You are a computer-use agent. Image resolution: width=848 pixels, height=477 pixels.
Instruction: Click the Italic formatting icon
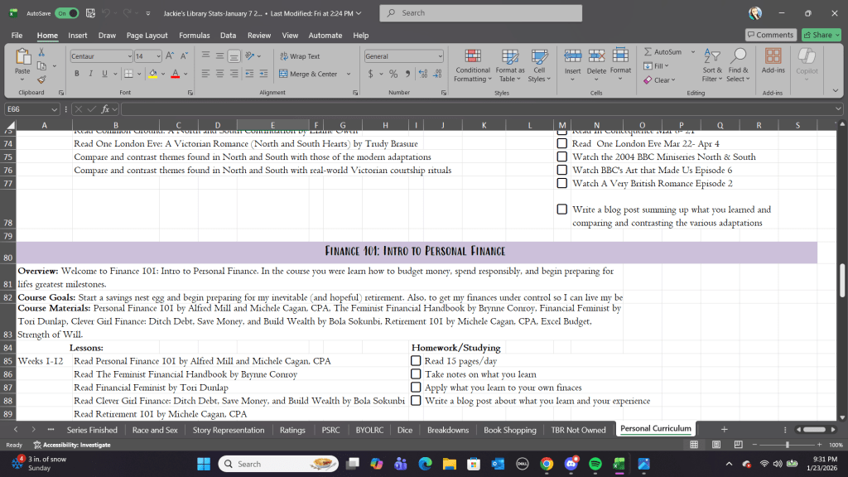[x=90, y=74]
